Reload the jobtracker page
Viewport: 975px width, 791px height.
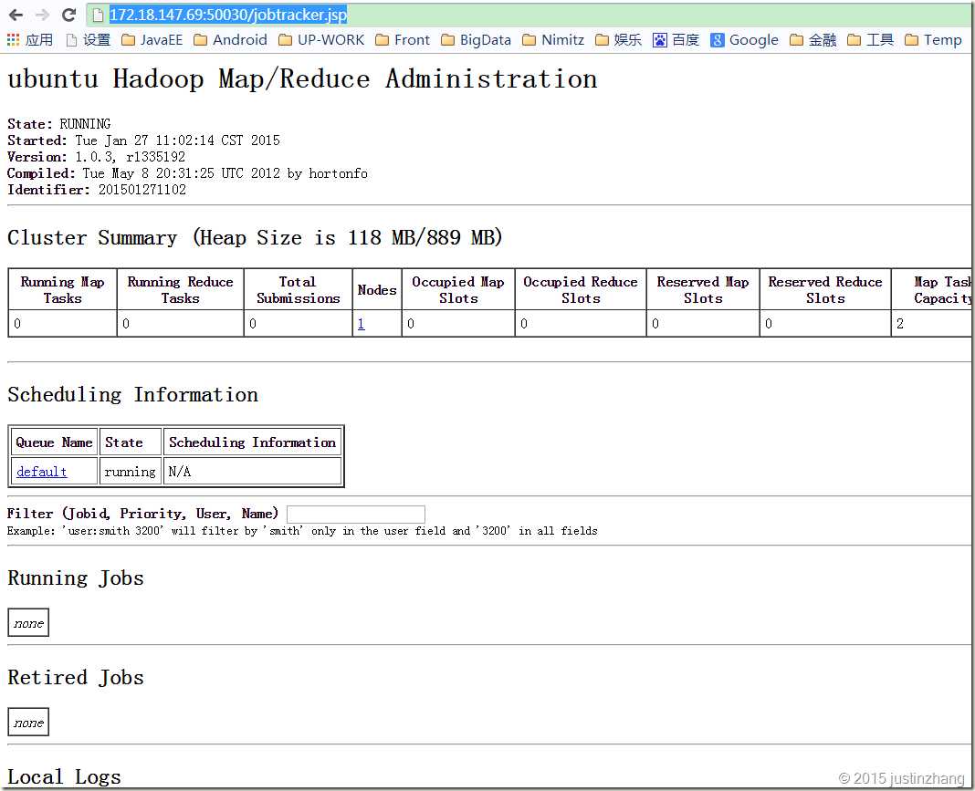tap(69, 15)
